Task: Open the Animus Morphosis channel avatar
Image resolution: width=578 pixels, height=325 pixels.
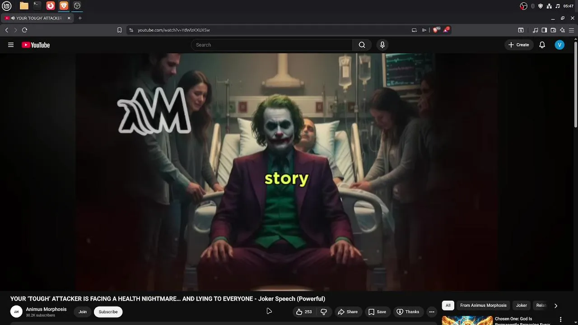Action: [x=16, y=311]
